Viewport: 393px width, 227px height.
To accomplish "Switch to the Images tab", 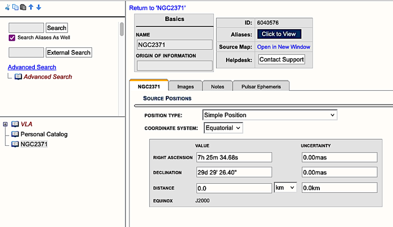I will 185,87.
